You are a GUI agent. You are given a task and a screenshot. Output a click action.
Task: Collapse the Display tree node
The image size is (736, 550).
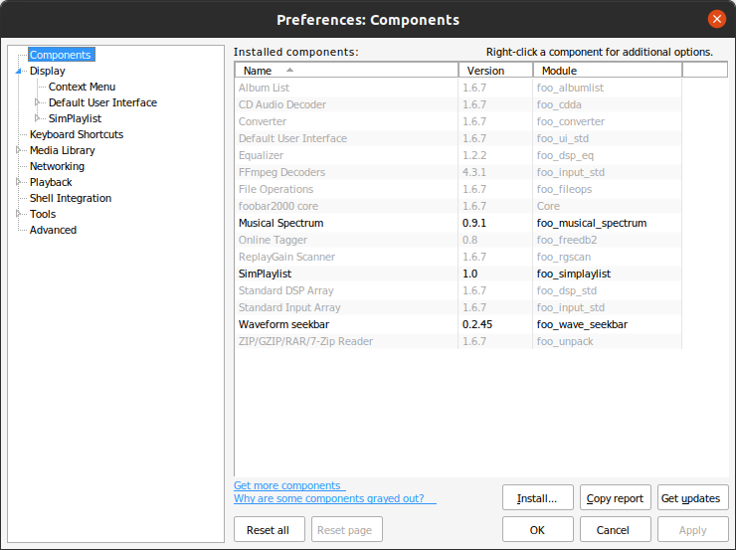coord(19,71)
